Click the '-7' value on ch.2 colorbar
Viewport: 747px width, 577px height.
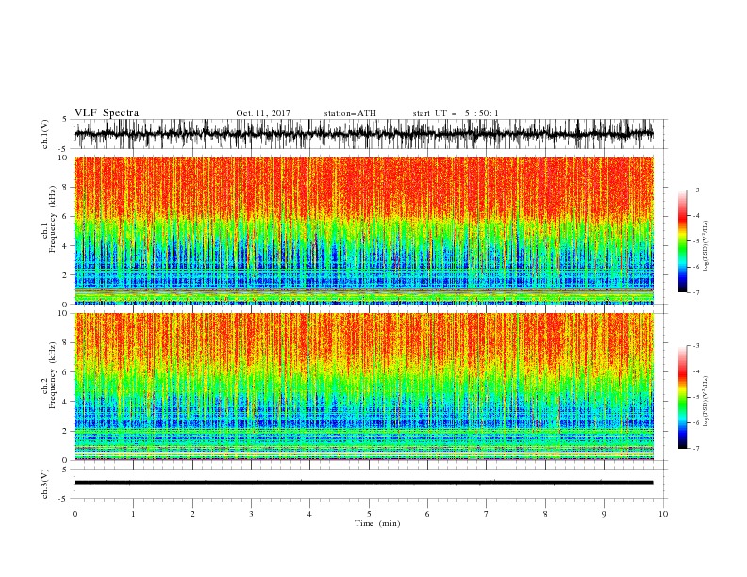(x=695, y=448)
